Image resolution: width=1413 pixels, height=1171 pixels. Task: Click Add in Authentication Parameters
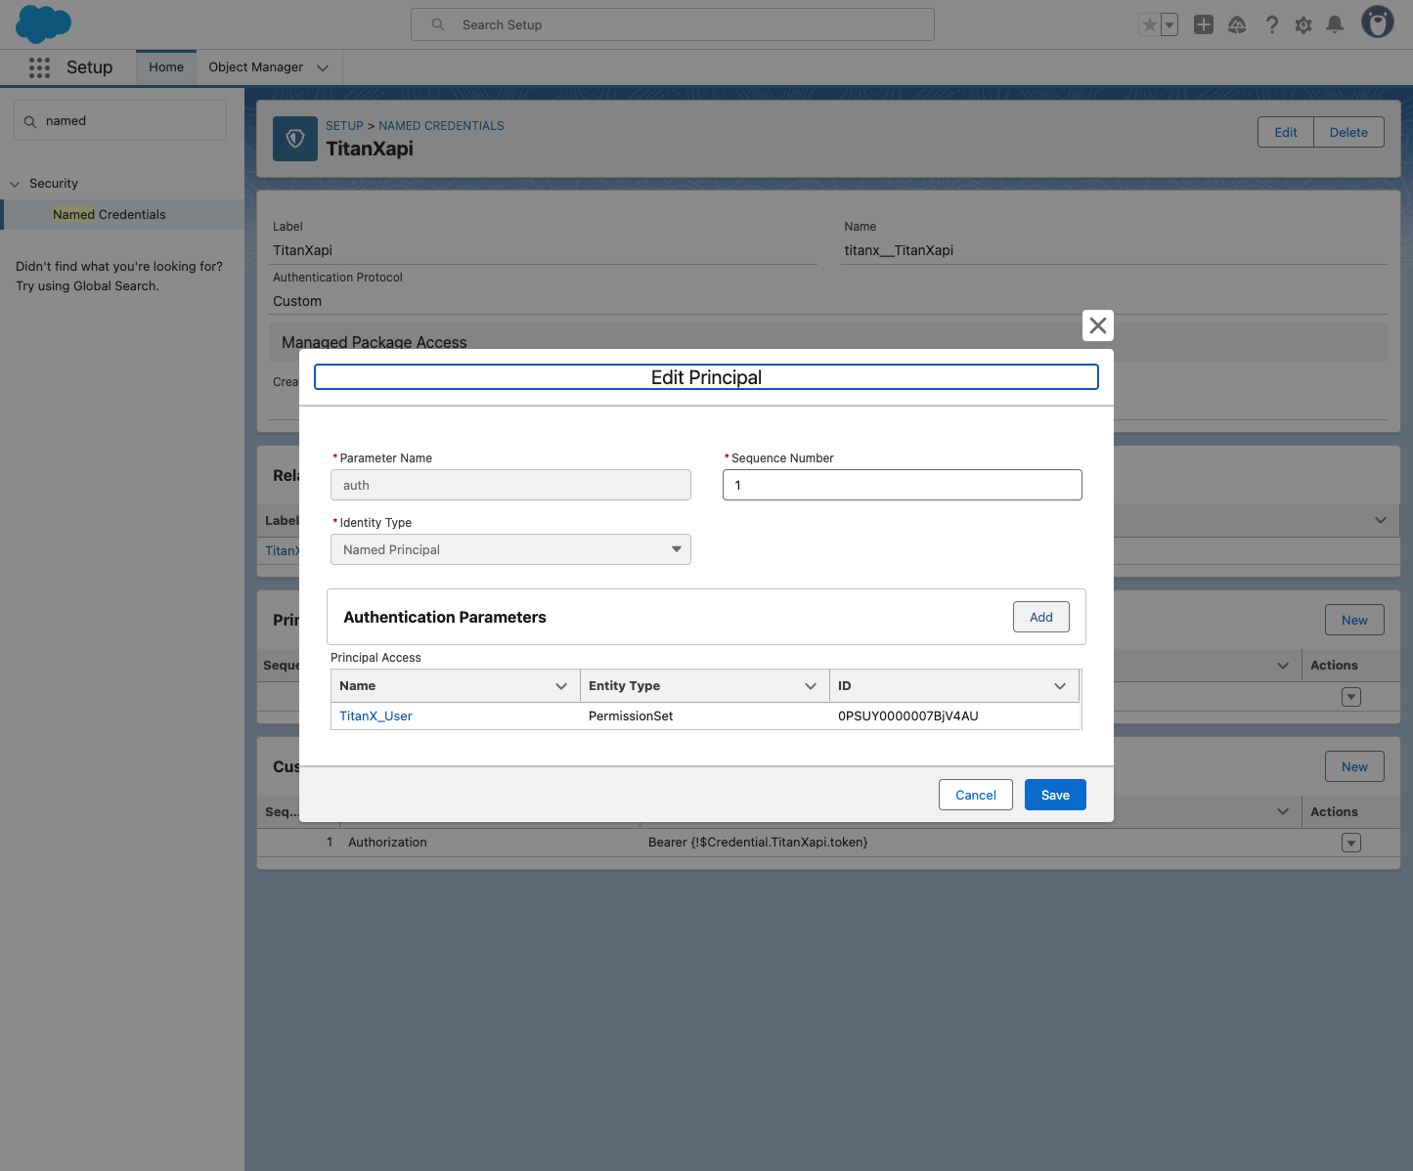[x=1041, y=617]
